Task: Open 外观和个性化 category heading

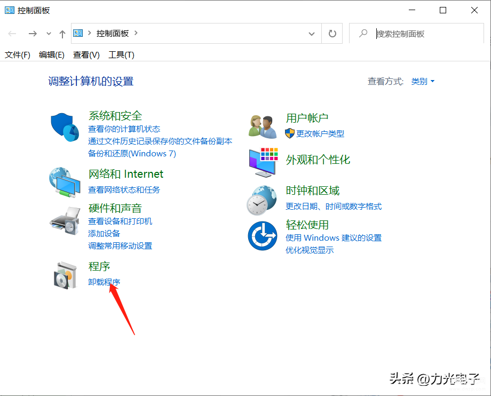Action: [318, 160]
